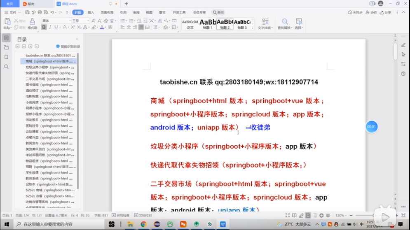The width and height of the screenshot is (410, 230).
Task: Switch to the 插入 ribbon tab
Action: (91, 12)
